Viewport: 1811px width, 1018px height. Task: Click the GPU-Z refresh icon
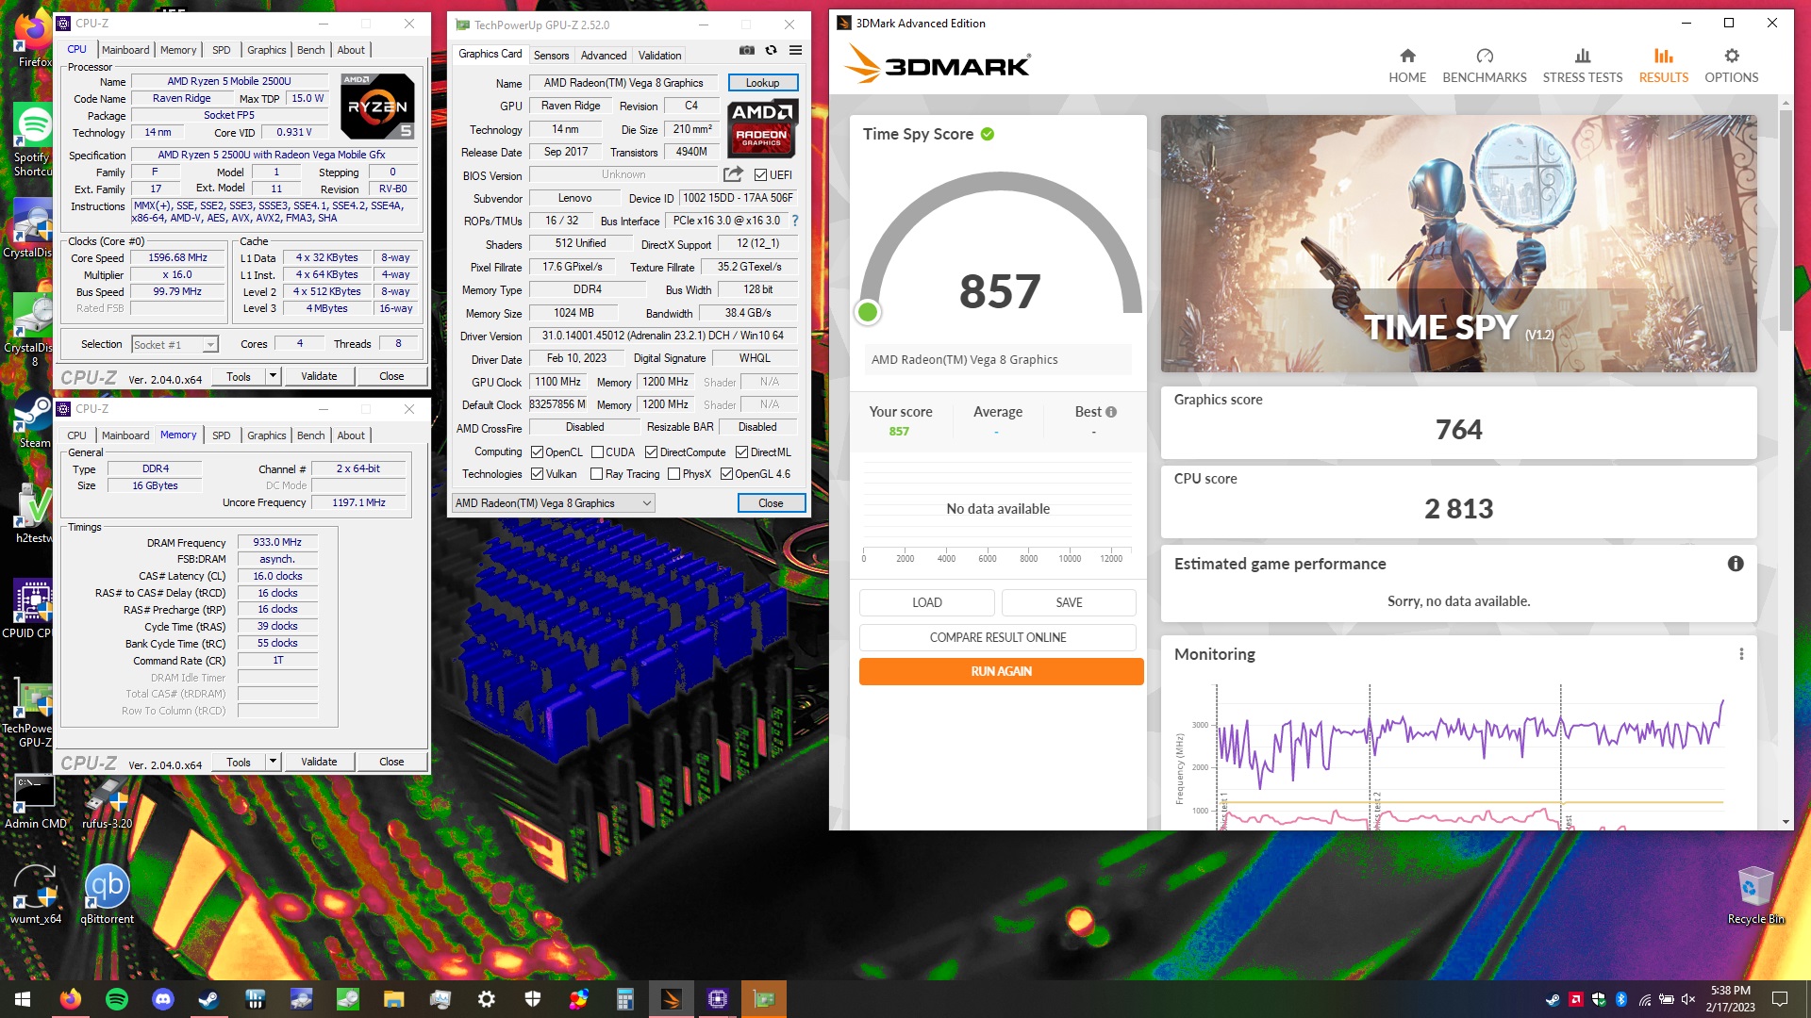771,50
